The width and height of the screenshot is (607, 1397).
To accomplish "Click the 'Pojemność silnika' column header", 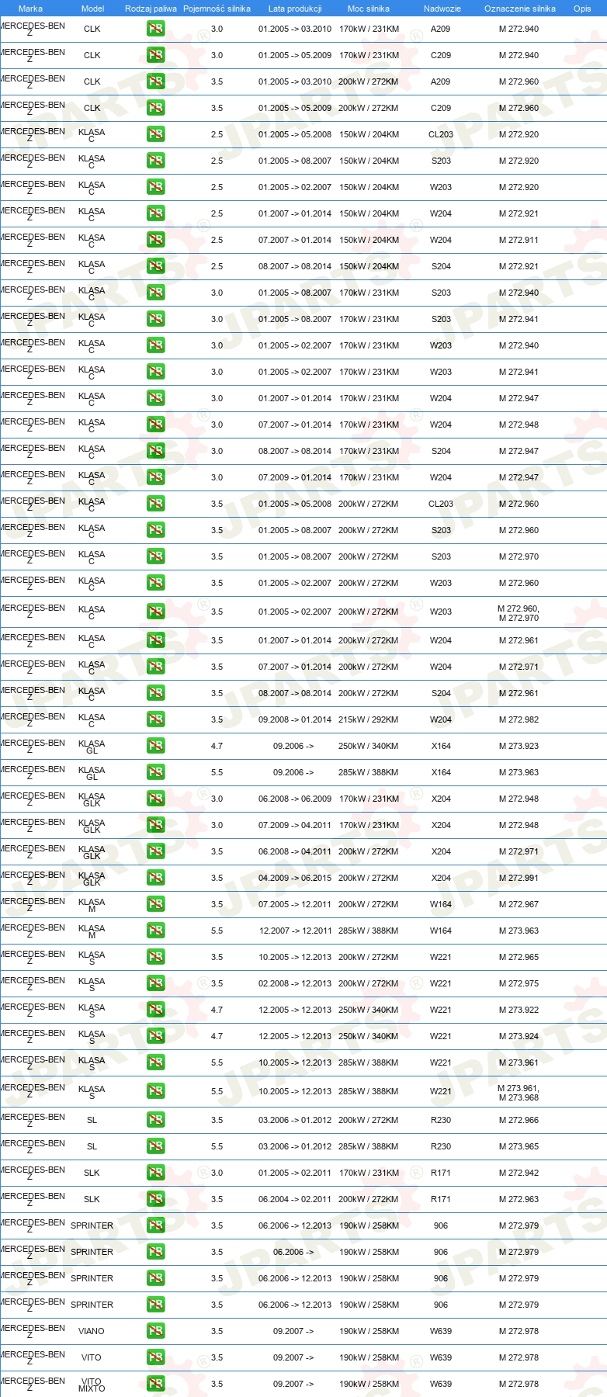I will click(217, 9).
